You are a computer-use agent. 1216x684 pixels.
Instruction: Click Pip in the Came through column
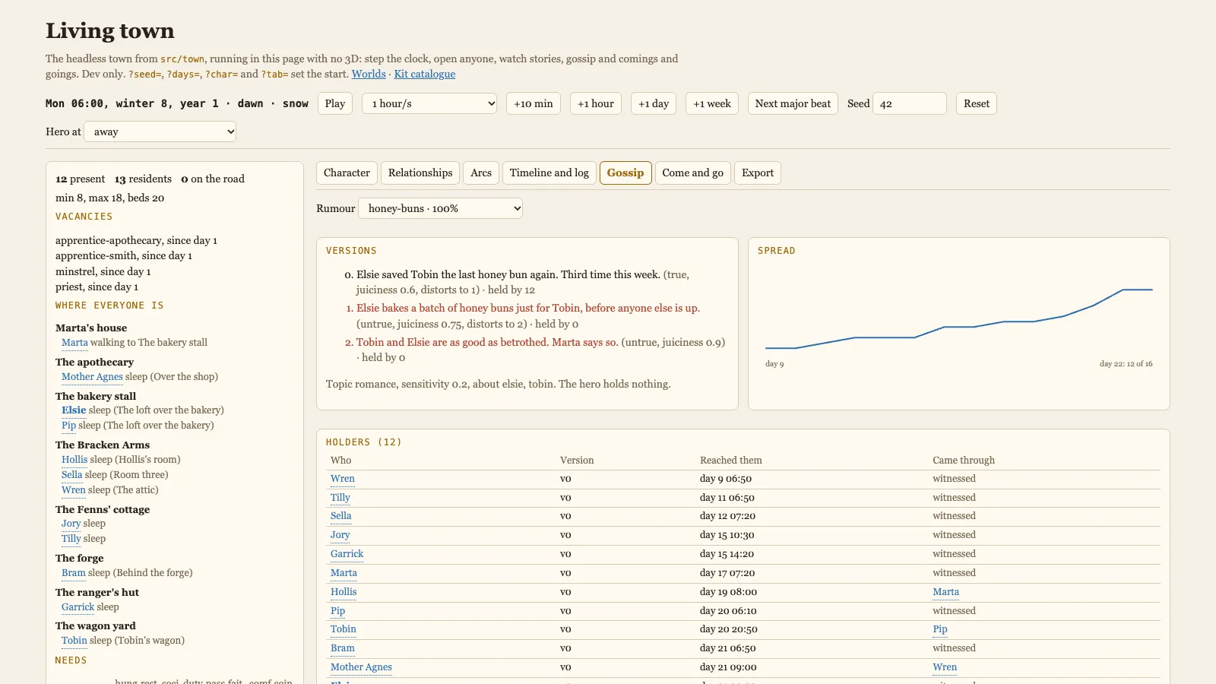[940, 629]
